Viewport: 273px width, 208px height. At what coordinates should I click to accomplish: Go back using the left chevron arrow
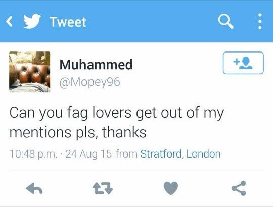9,22
